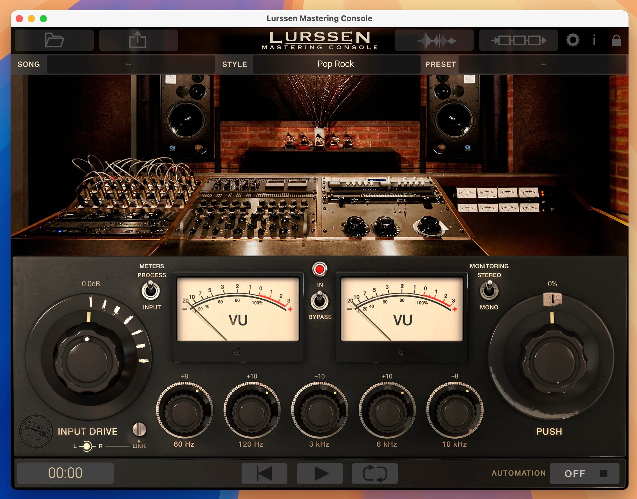Image resolution: width=637 pixels, height=499 pixels.
Task: Flip the METERS Process/Input switch
Action: click(151, 290)
